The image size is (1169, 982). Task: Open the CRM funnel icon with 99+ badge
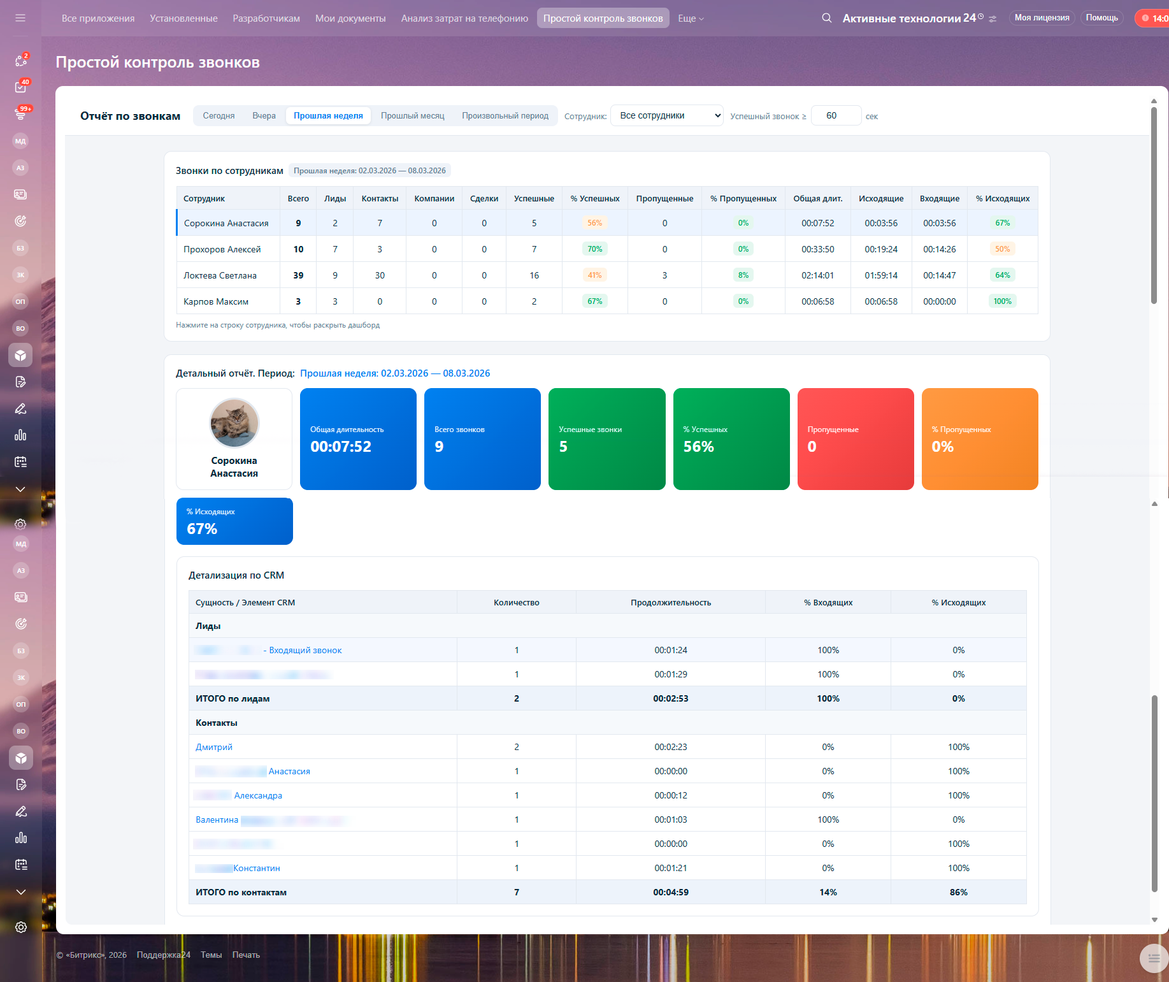pyautogui.click(x=20, y=114)
